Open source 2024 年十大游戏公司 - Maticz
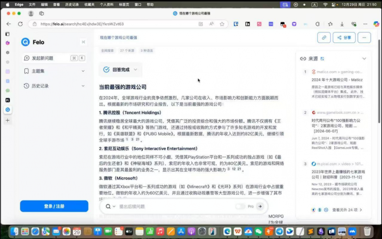The width and height of the screenshot is (382, 239). pyautogui.click(x=337, y=80)
